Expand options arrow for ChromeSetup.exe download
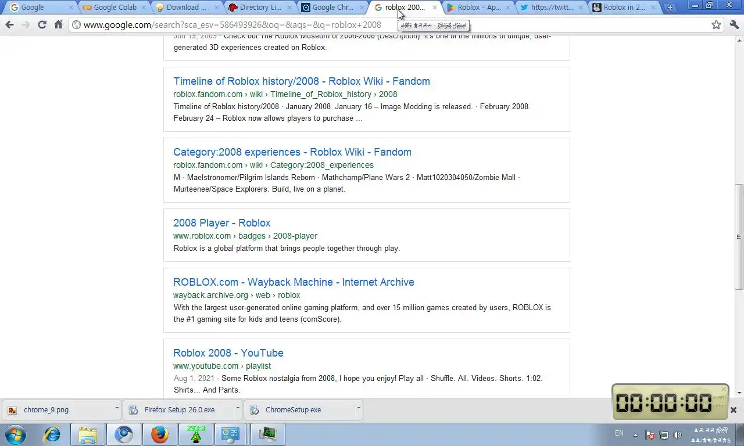This screenshot has width=744, height=446. (x=358, y=409)
